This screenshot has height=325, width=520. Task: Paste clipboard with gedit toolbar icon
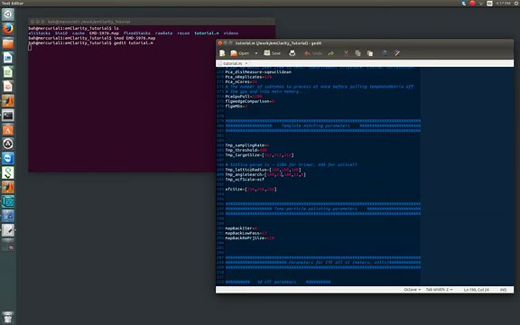(x=370, y=53)
